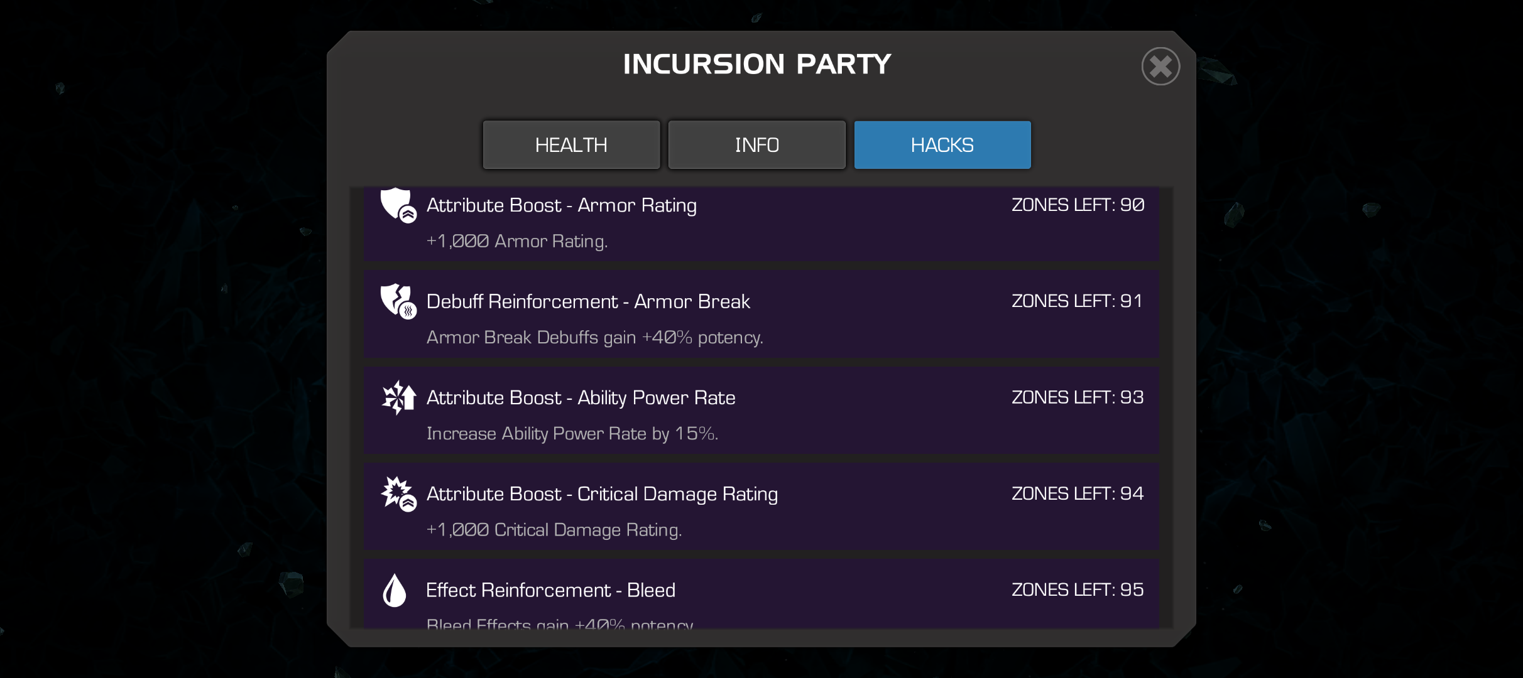Click the ZONES LEFT: 90 label
The height and width of the screenshot is (678, 1523).
(1078, 205)
